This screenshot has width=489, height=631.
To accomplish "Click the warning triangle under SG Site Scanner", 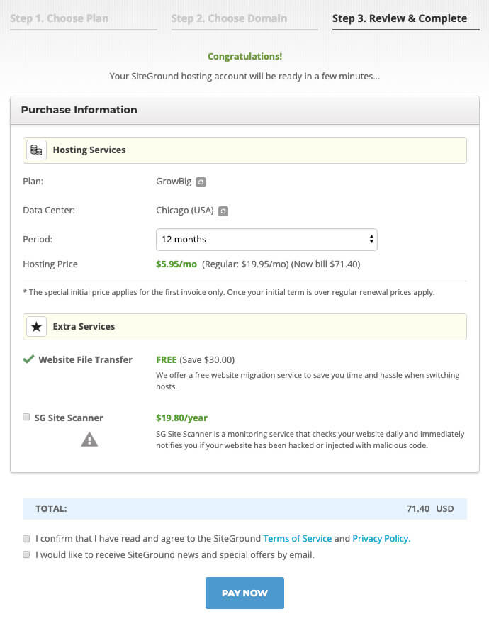I will point(89,440).
